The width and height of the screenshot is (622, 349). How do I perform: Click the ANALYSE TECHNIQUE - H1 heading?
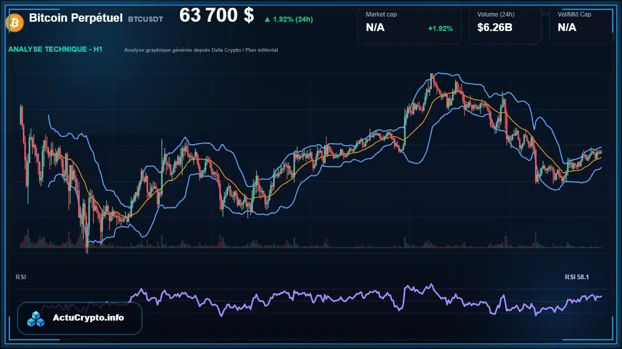pos(55,50)
